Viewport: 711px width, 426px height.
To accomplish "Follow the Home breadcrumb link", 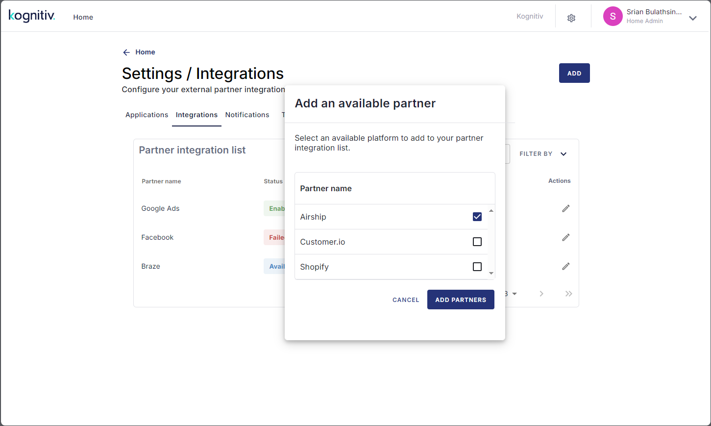I will click(x=145, y=52).
